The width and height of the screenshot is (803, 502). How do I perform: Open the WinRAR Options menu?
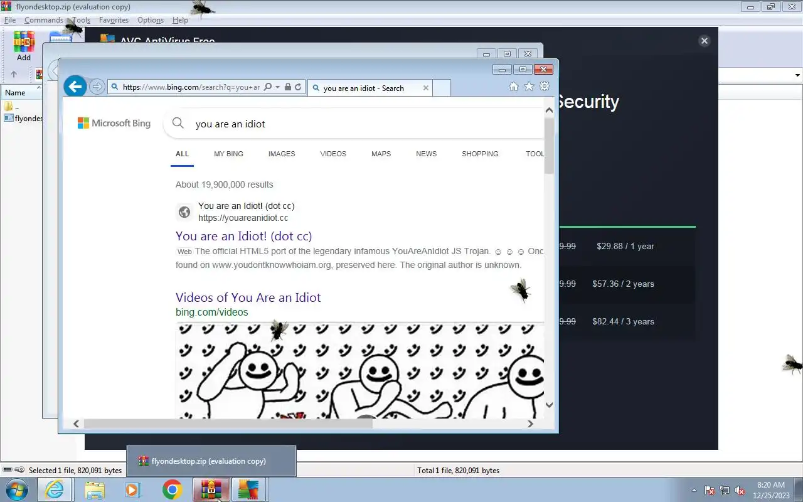151,20
